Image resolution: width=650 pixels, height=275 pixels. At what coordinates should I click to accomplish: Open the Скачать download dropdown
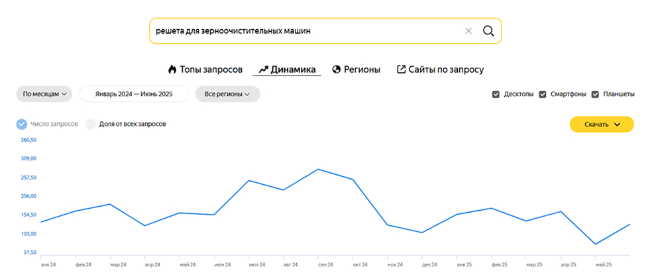point(602,124)
